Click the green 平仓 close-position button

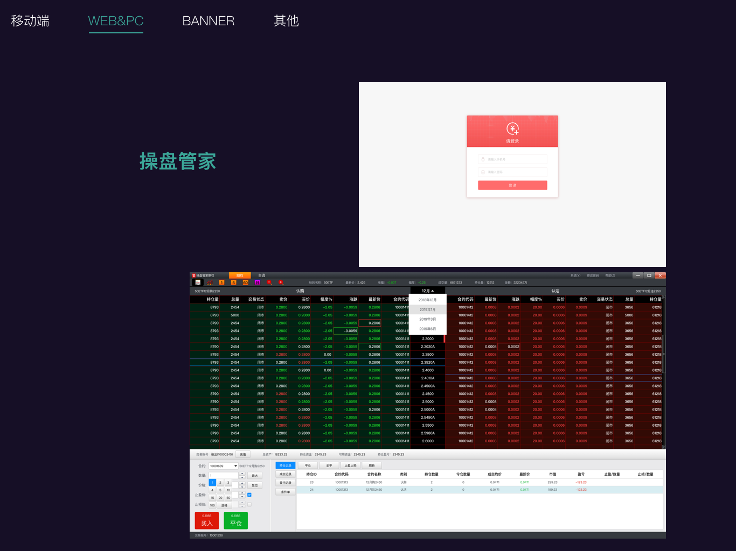tap(236, 521)
